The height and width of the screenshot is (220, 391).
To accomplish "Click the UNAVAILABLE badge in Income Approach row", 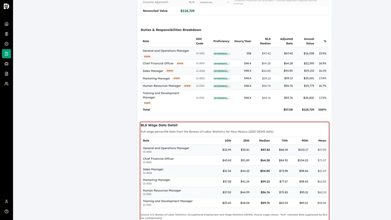I will pos(207,2).
